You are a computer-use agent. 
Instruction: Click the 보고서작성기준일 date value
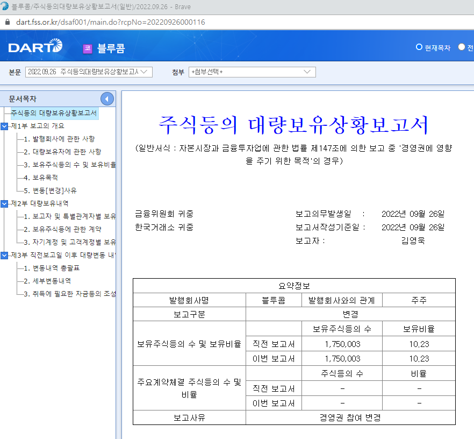[x=413, y=227]
